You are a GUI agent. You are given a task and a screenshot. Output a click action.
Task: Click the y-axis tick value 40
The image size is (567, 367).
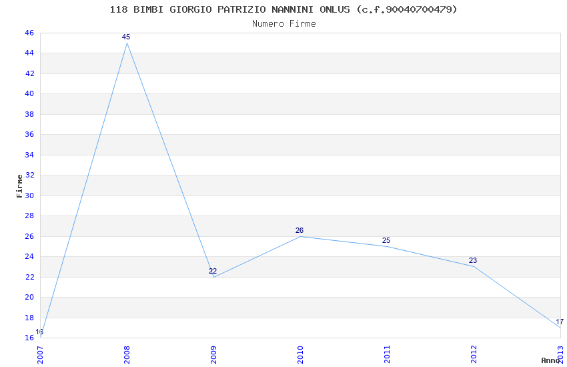(x=29, y=93)
